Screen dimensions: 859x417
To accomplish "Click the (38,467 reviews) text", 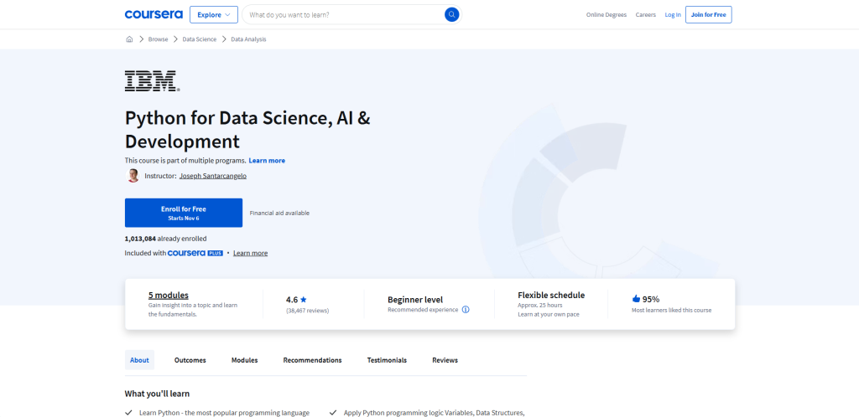I will click(x=307, y=311).
